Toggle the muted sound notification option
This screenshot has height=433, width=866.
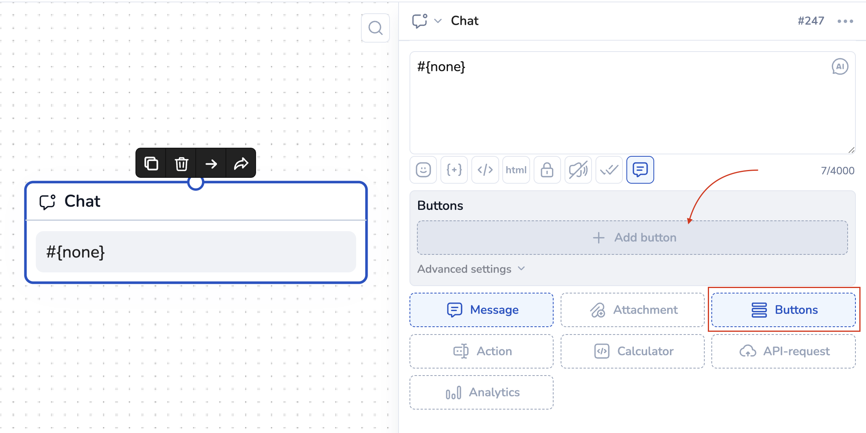tap(578, 170)
